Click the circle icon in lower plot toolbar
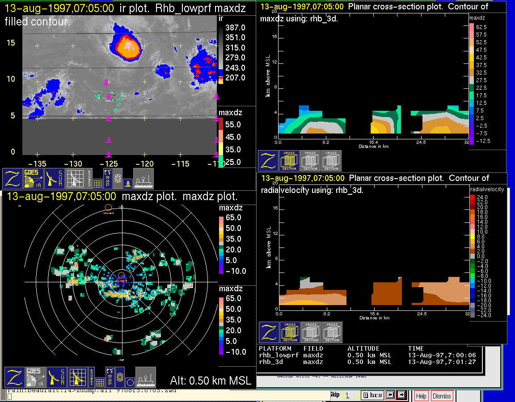515x402 pixels. pos(130,382)
